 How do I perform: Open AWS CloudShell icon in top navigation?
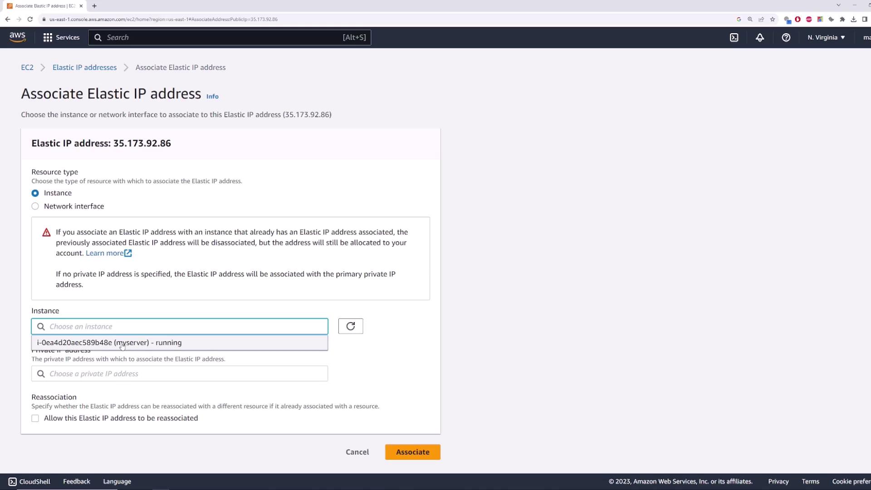tap(734, 38)
